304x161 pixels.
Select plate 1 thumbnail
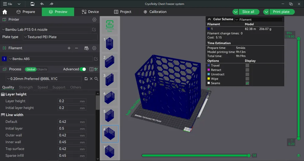[x=110, y=44]
